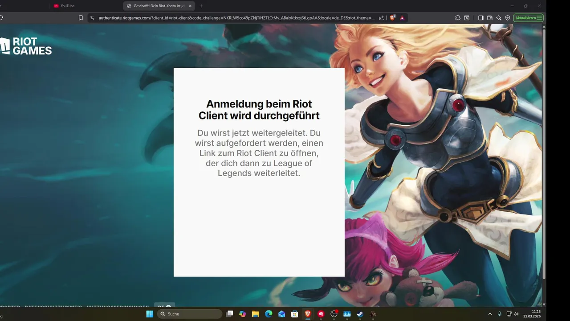Click the Suche taskbar search box
Image resolution: width=570 pixels, height=321 pixels.
pos(190,314)
